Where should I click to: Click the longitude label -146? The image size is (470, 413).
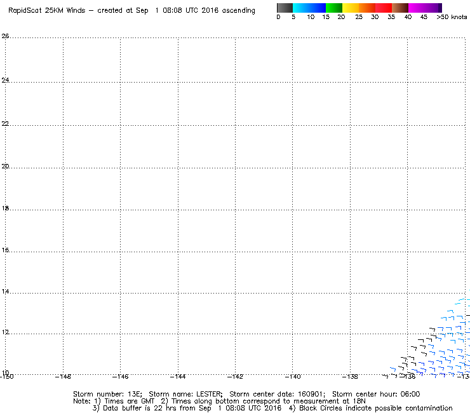pos(121,377)
